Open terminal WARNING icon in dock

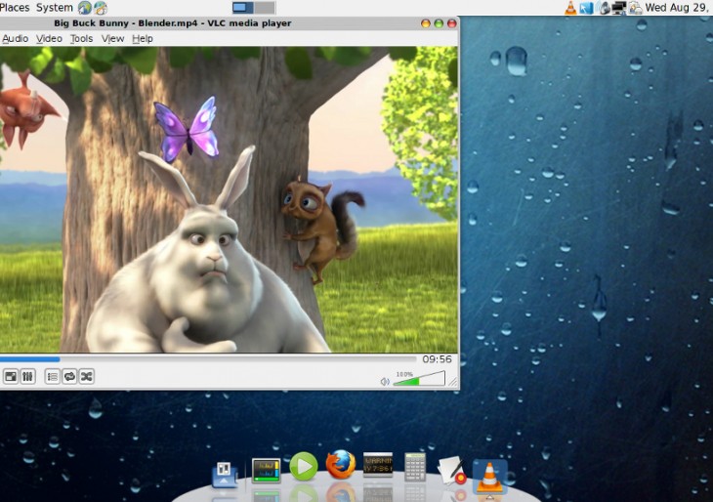(378, 464)
